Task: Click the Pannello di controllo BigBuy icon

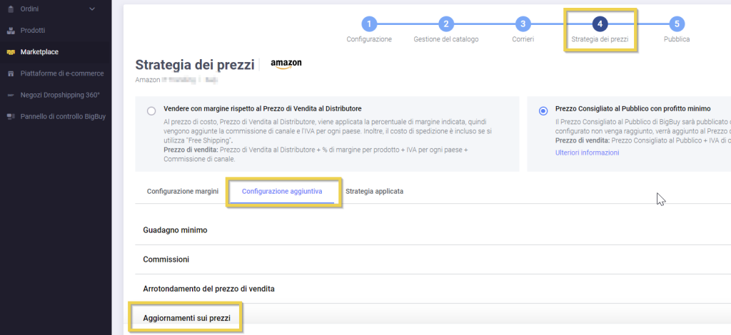Action: pos(10,116)
